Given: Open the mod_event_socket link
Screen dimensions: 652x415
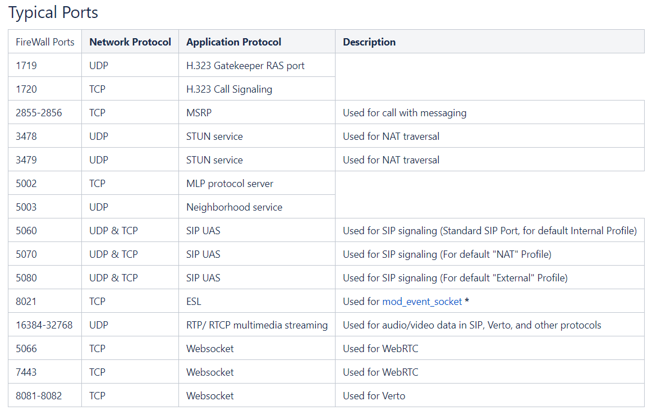Looking at the screenshot, I should click(421, 302).
